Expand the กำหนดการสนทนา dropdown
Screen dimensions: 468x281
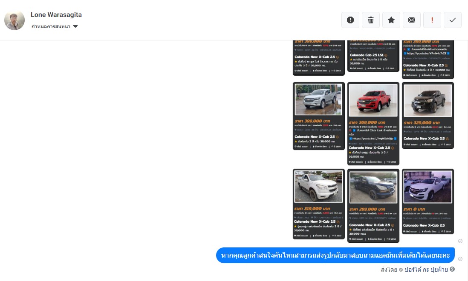tap(55, 26)
